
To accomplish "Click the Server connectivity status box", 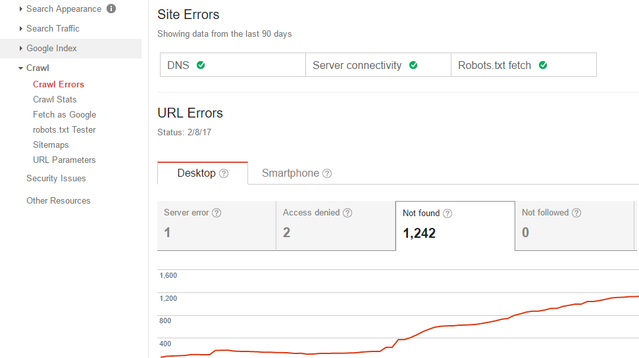I will [x=378, y=64].
